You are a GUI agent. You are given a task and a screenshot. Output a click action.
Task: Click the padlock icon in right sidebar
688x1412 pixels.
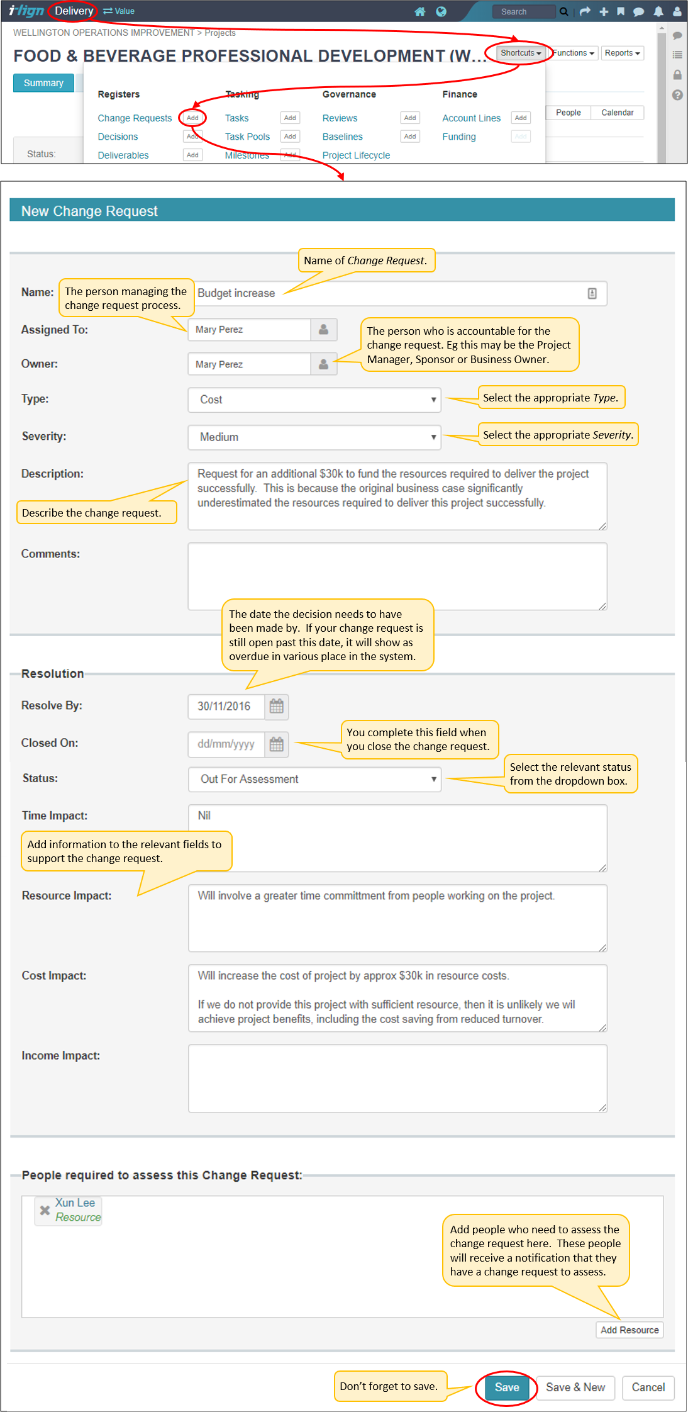click(x=677, y=75)
